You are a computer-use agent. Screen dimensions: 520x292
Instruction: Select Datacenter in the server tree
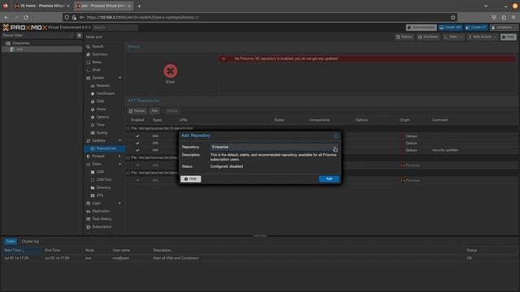click(x=21, y=43)
